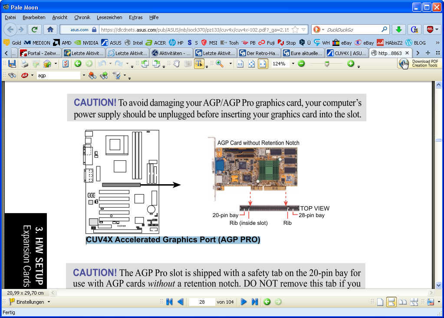Open the Chronik menu
Viewport: 444px width, 318px height.
(x=82, y=17)
